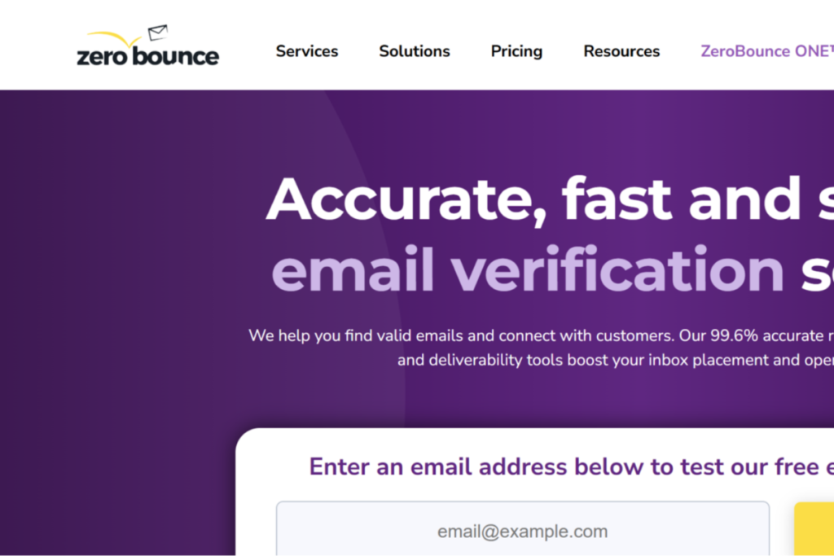834x556 pixels.
Task: Focus the email@example.com input field
Action: pos(522,532)
